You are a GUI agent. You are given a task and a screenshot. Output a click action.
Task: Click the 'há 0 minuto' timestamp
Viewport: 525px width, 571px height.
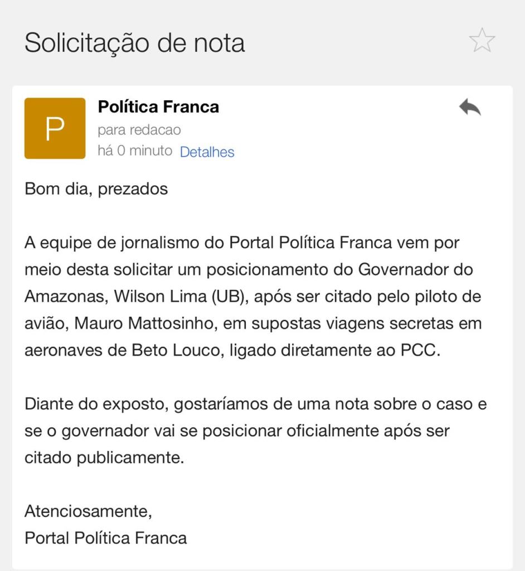click(x=134, y=151)
